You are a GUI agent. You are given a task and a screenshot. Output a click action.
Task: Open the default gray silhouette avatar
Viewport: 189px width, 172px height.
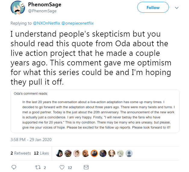129,153
